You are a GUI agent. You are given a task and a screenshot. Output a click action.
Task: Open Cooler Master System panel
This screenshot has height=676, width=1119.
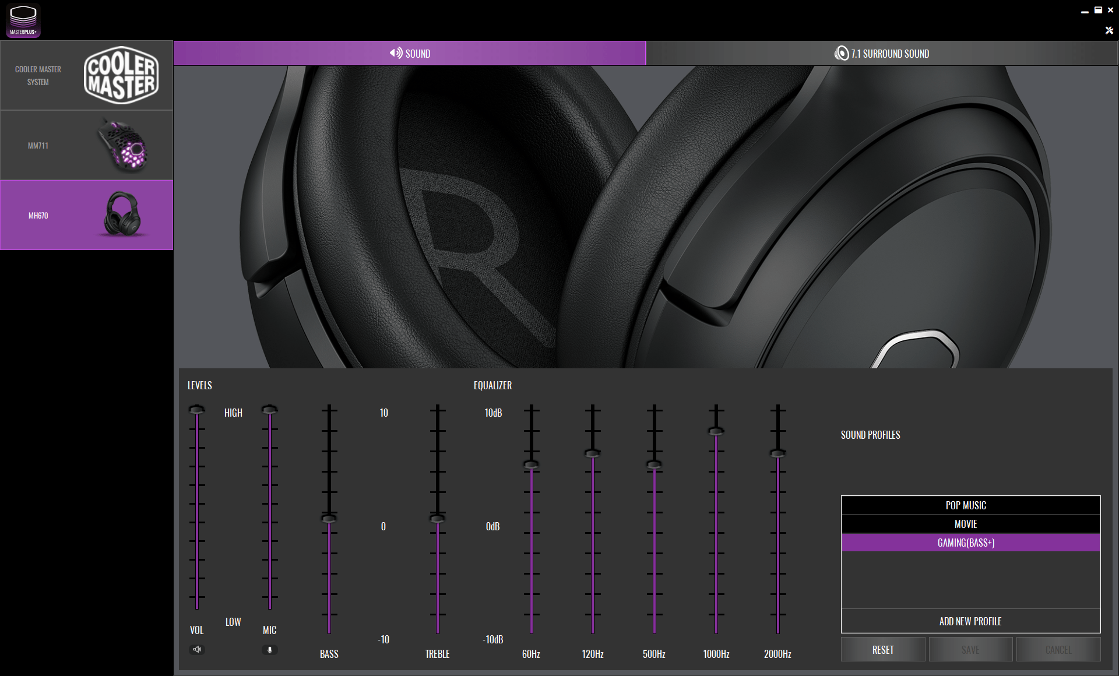point(86,75)
